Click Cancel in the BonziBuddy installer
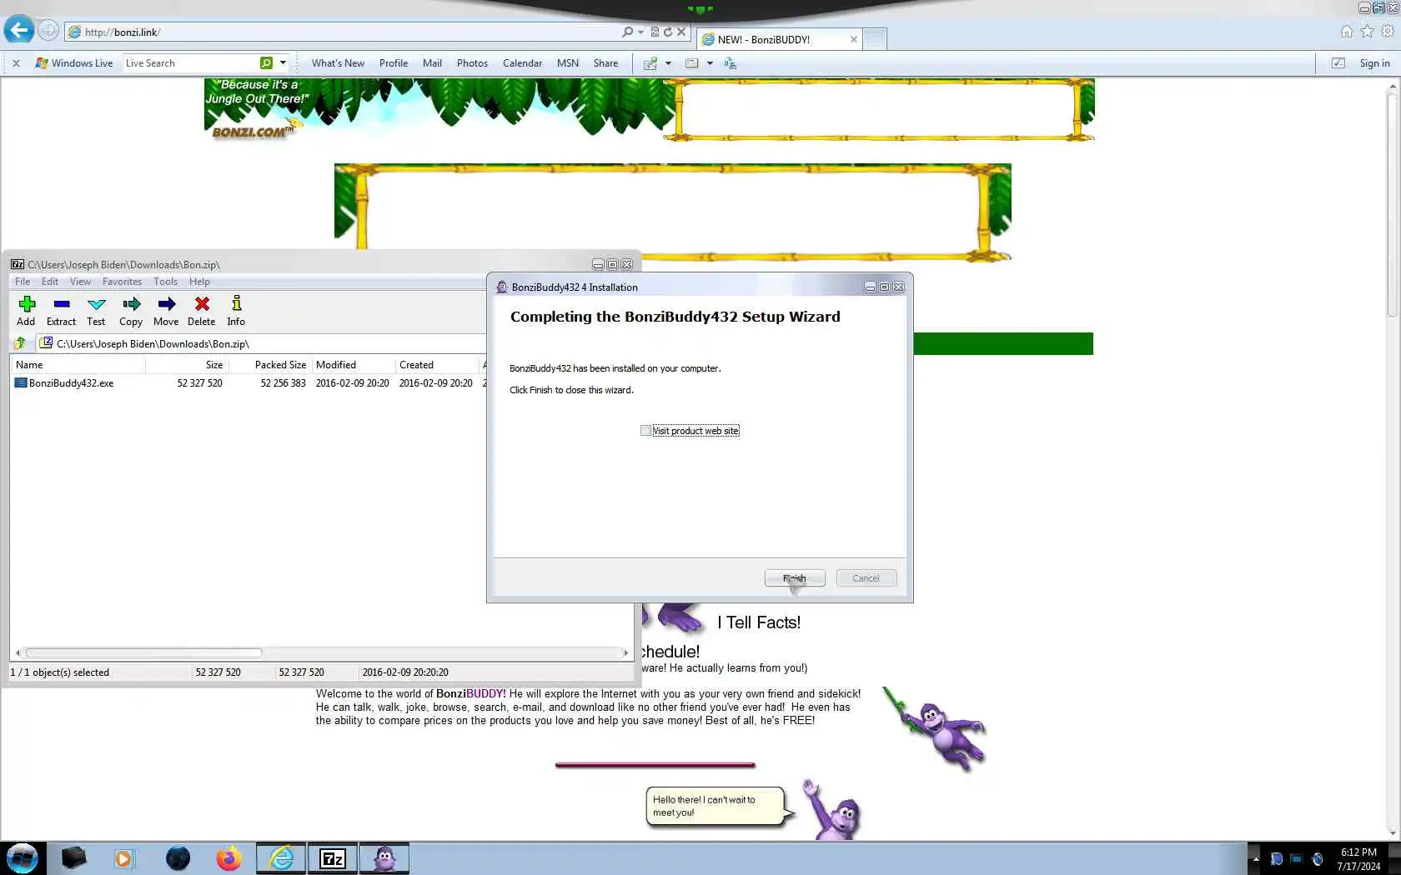1401x875 pixels. point(866,578)
